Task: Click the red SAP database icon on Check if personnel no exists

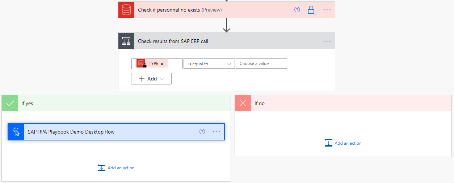Action: point(126,10)
